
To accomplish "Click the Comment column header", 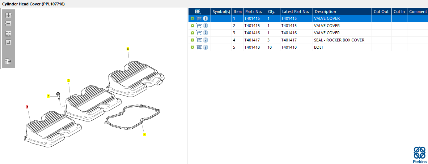I will (418, 12).
